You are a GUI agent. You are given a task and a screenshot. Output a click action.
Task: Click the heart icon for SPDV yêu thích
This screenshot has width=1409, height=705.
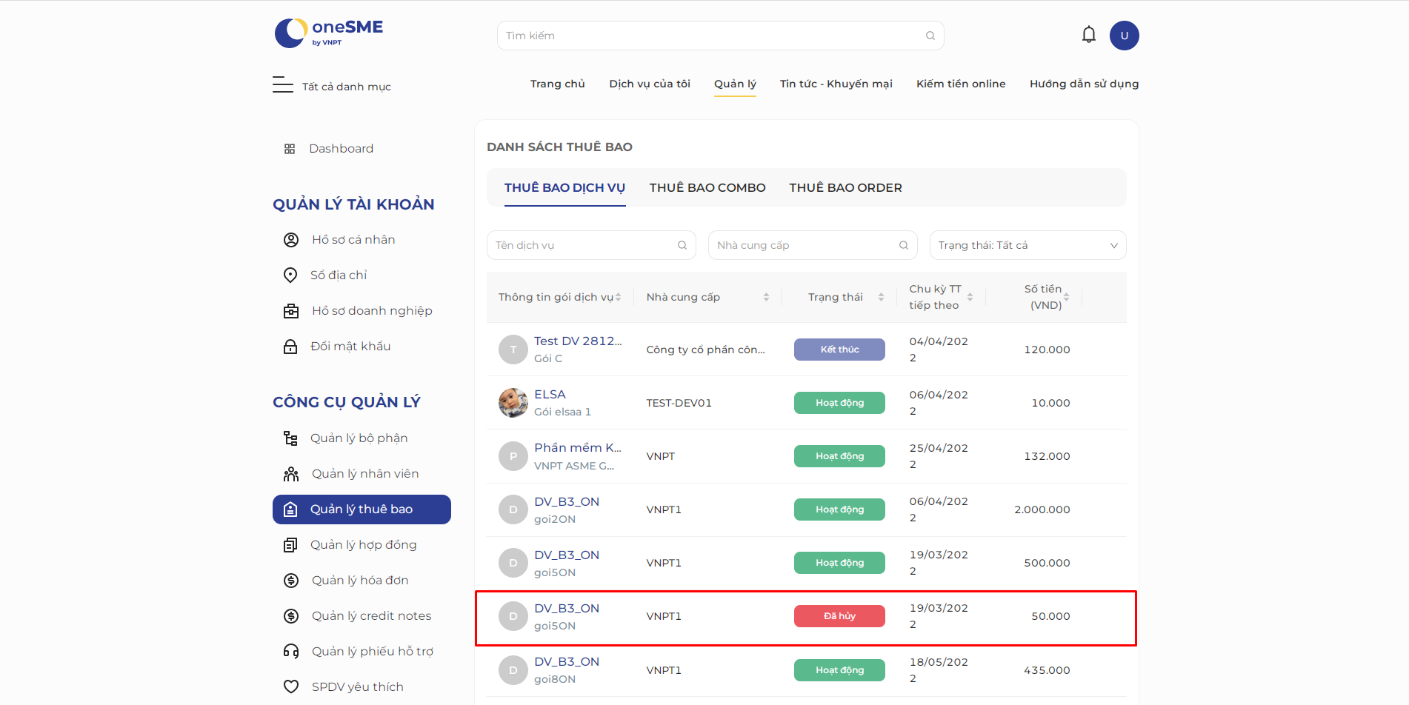pos(291,687)
